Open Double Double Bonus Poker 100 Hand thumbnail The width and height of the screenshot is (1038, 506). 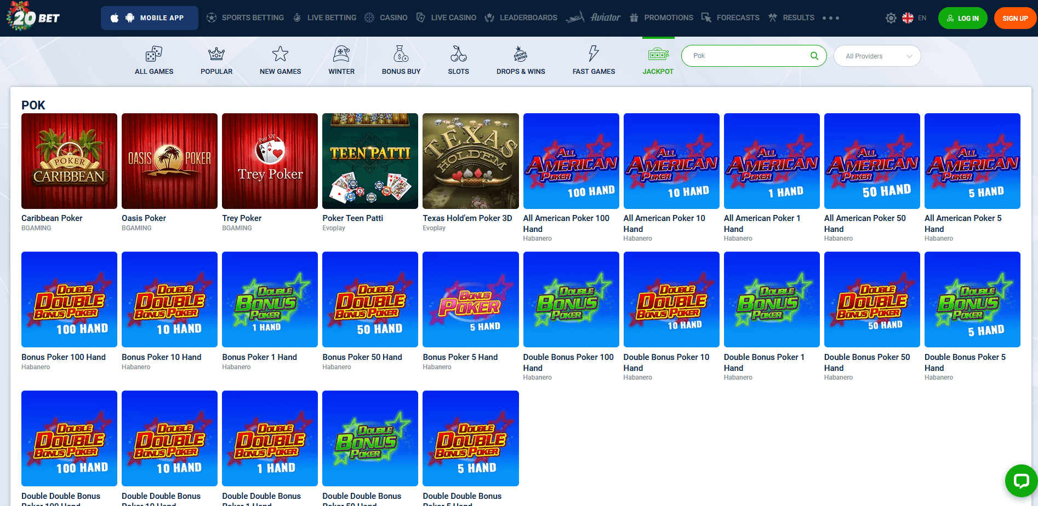(x=69, y=438)
